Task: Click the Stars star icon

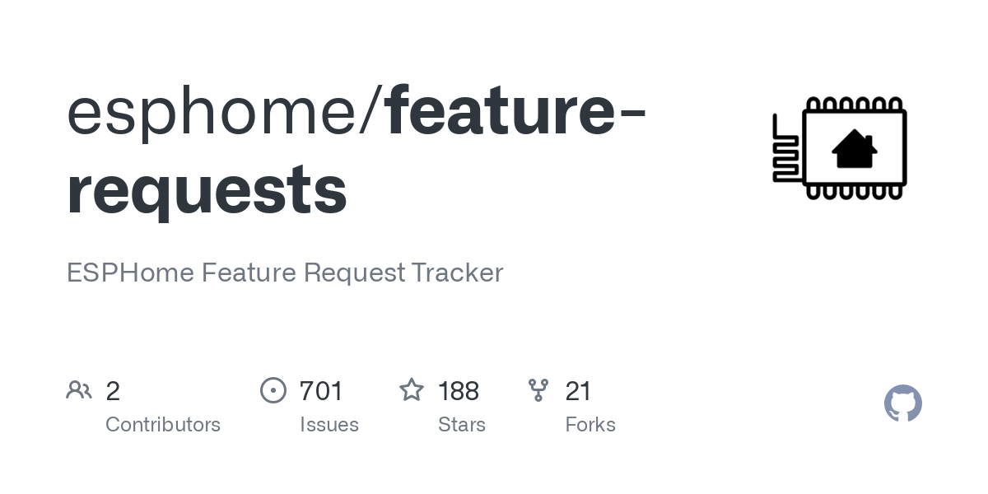Action: click(412, 390)
